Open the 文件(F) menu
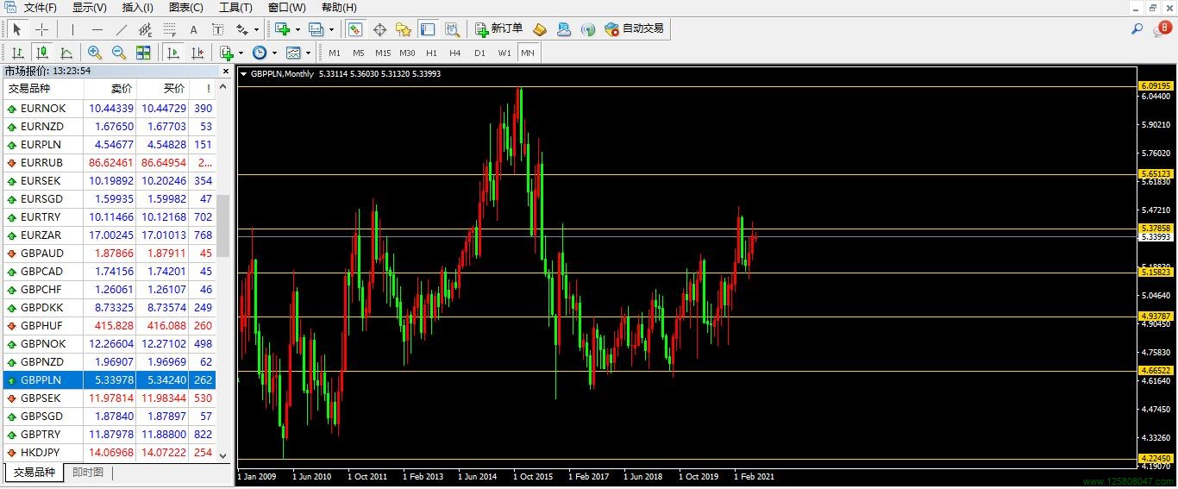 click(x=41, y=8)
